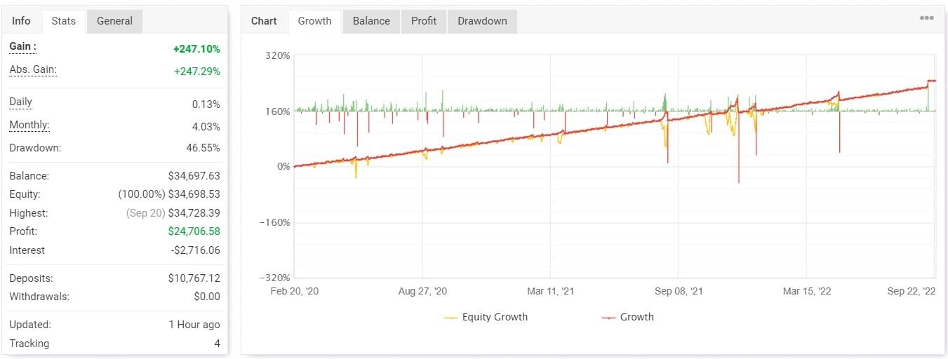948x359 pixels.
Task: Click the Daily label
Action: 20,102
